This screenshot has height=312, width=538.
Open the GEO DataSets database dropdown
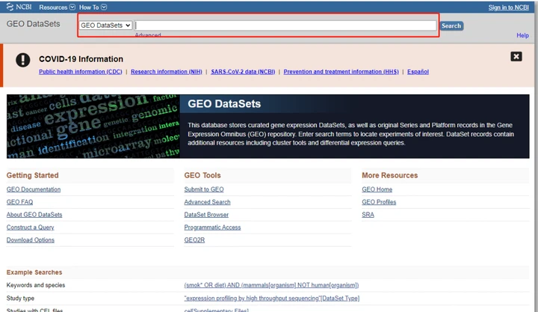[105, 25]
